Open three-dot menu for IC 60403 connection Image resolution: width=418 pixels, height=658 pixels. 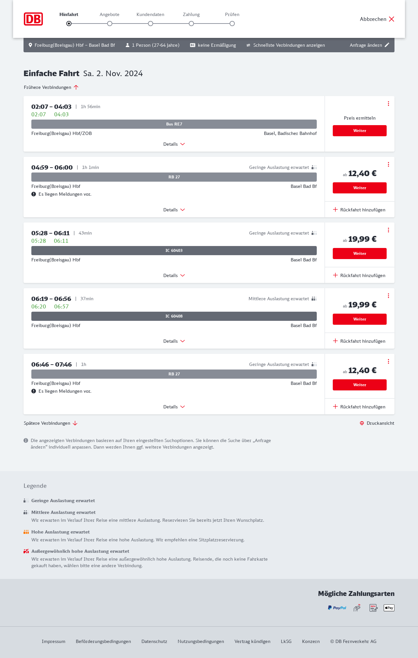pos(388,230)
